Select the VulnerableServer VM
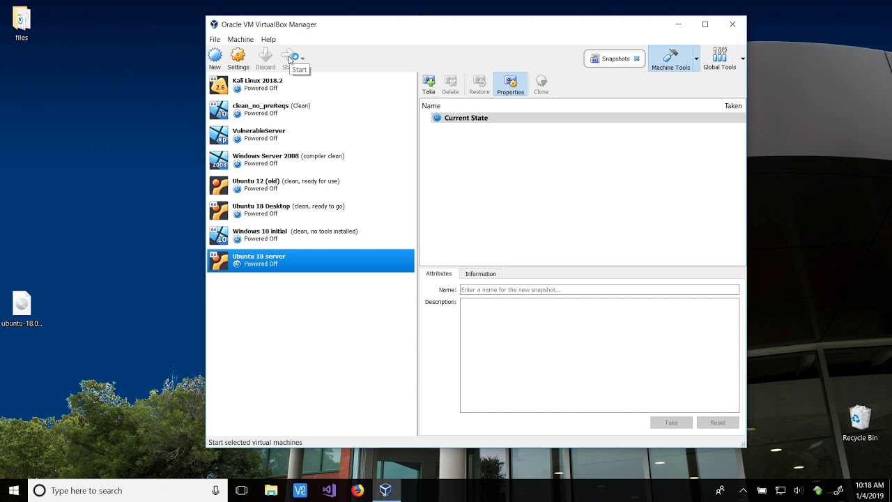Screen dimensions: 892x502 (311, 135)
